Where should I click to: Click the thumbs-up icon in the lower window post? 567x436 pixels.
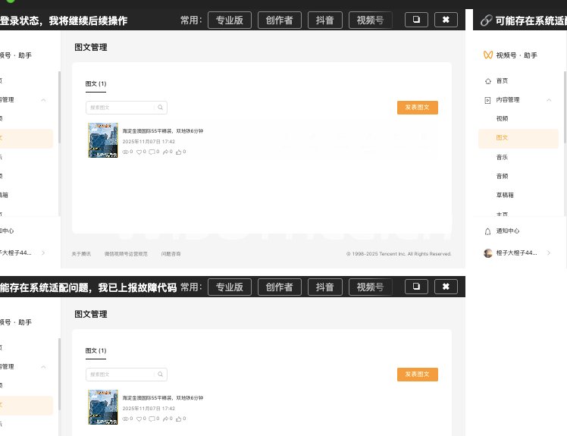tap(179, 419)
